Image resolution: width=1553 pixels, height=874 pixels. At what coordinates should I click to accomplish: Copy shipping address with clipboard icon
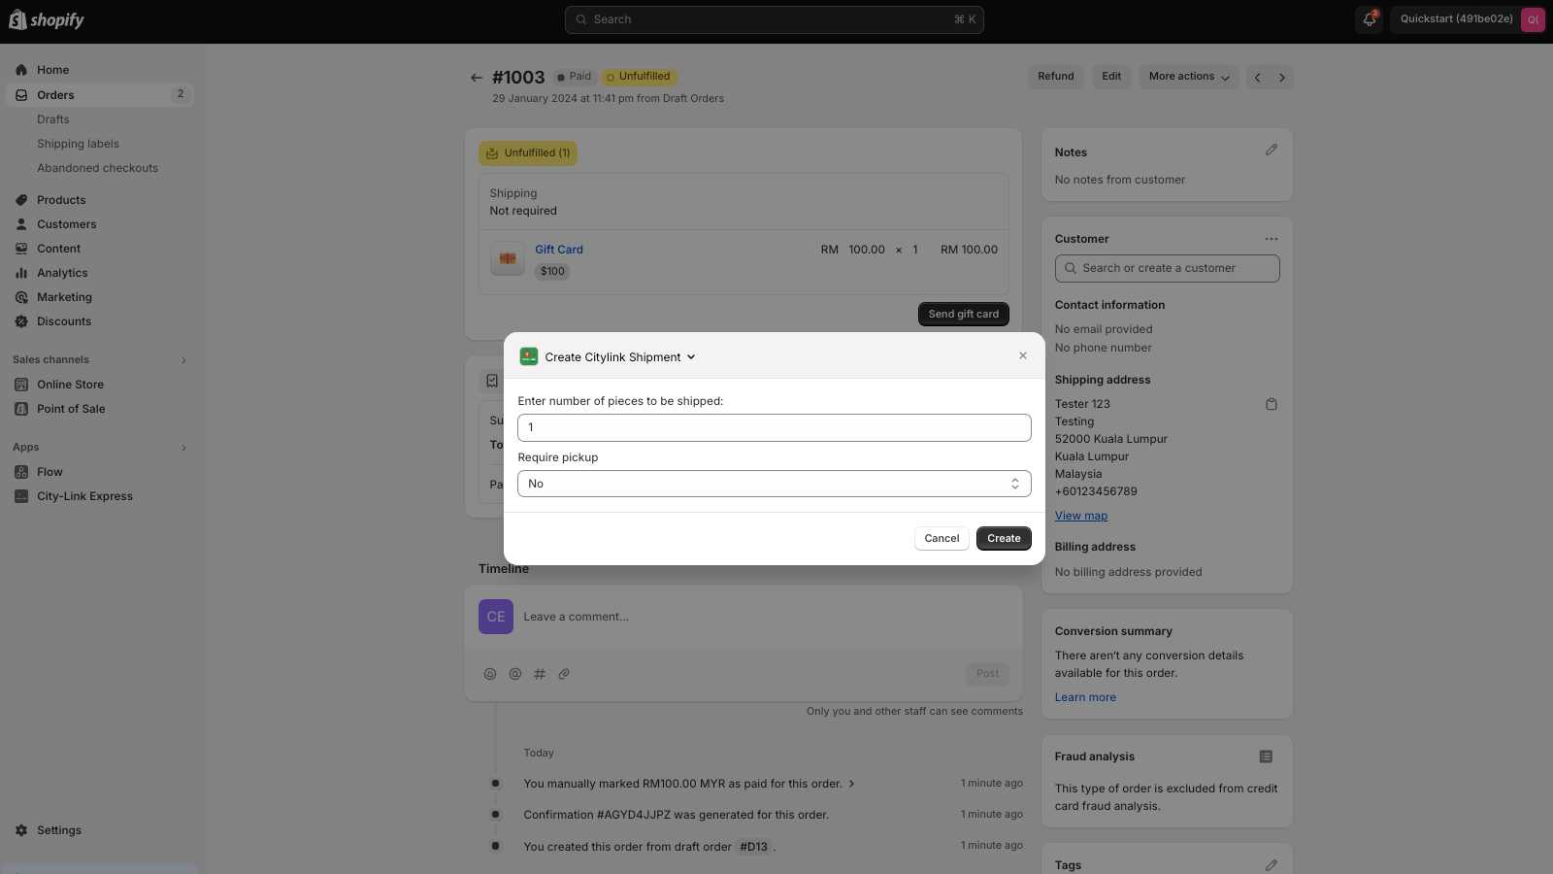tap(1272, 404)
